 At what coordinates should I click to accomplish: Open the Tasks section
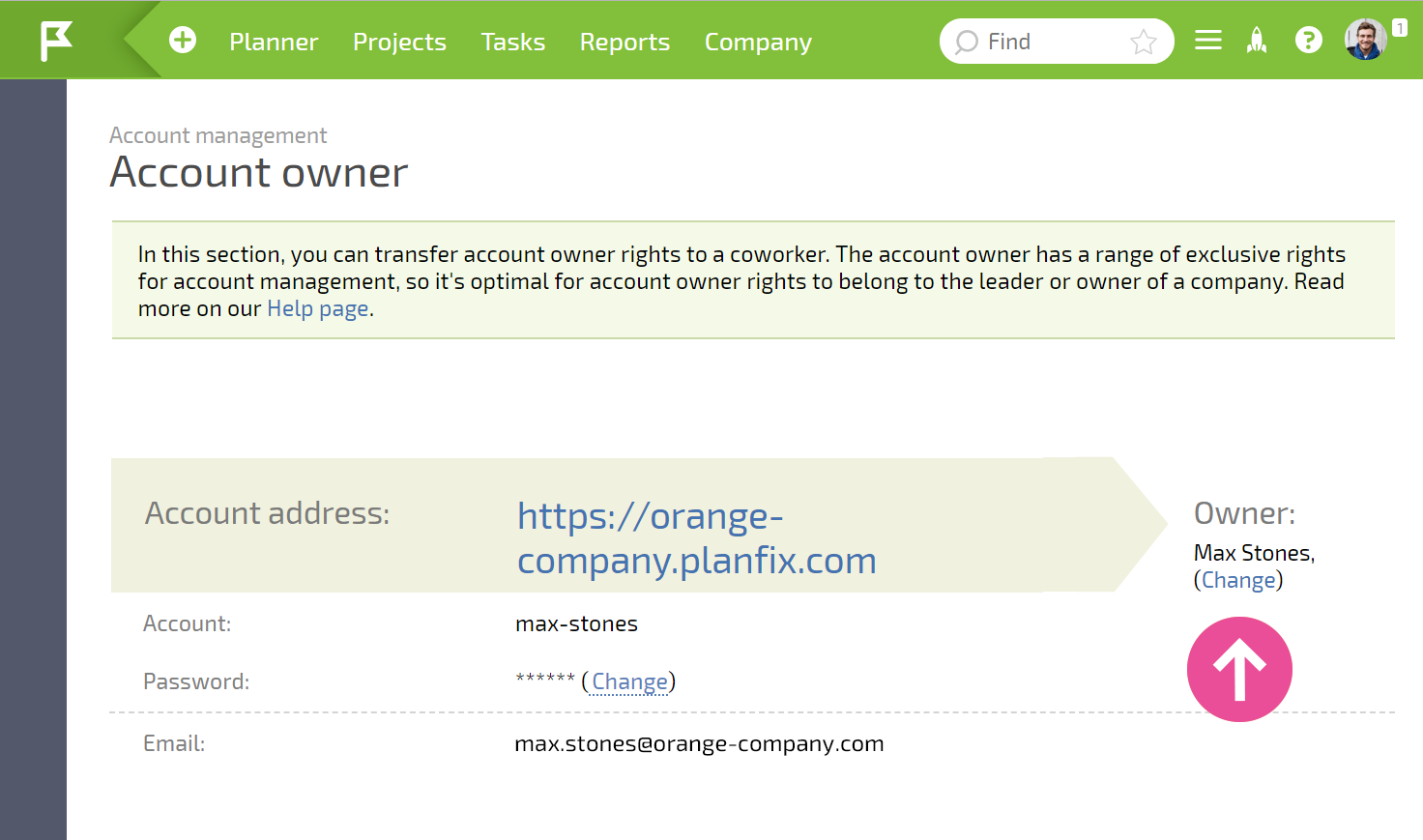(513, 42)
